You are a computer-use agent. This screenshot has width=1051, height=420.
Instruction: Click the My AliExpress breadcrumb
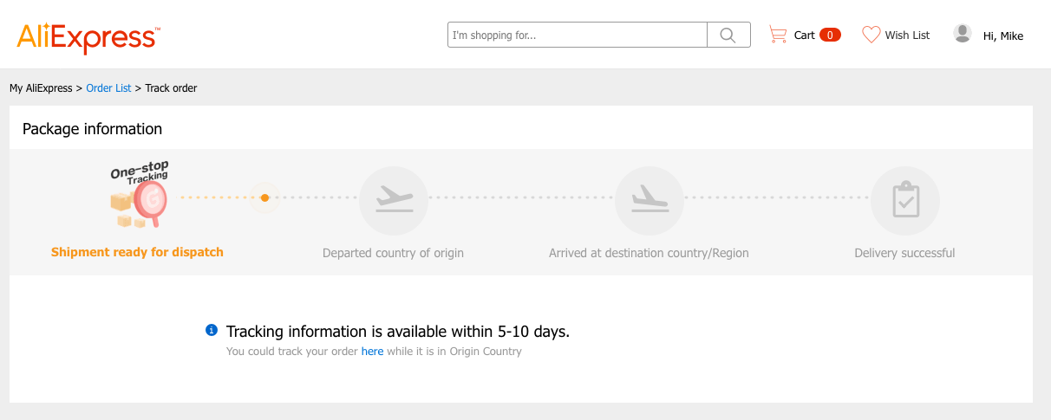pyautogui.click(x=41, y=88)
